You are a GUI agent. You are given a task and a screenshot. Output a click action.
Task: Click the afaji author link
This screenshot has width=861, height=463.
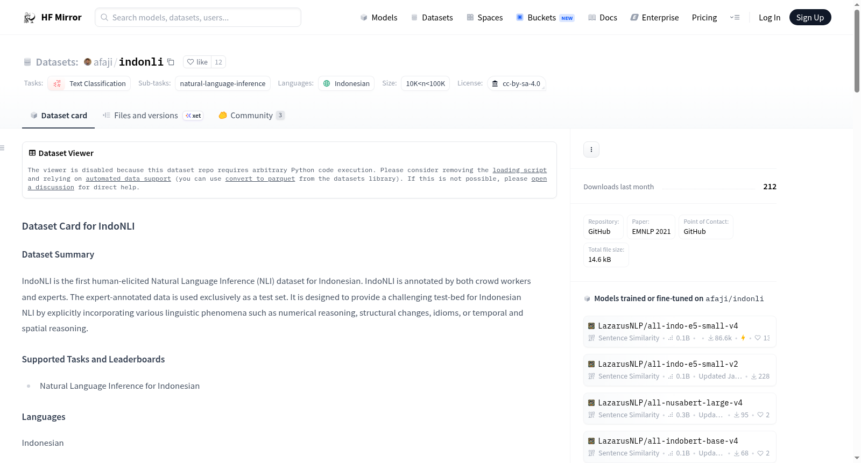[x=103, y=62]
